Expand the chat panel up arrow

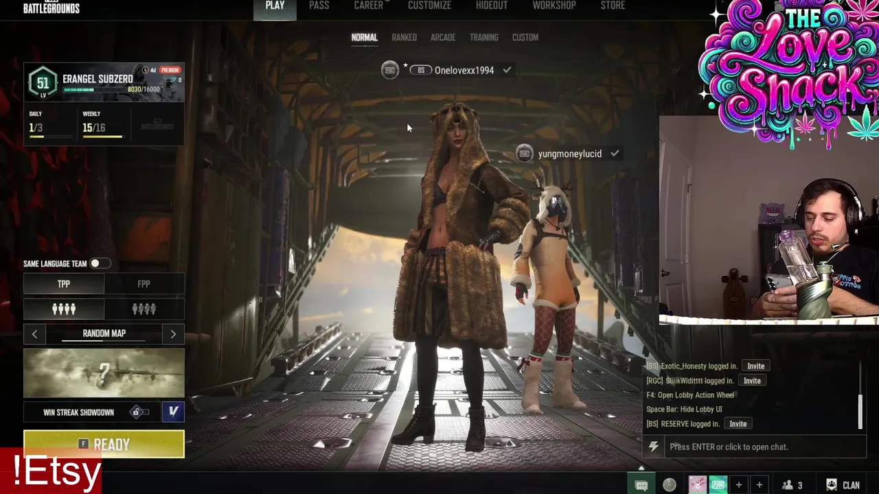[x=641, y=469]
